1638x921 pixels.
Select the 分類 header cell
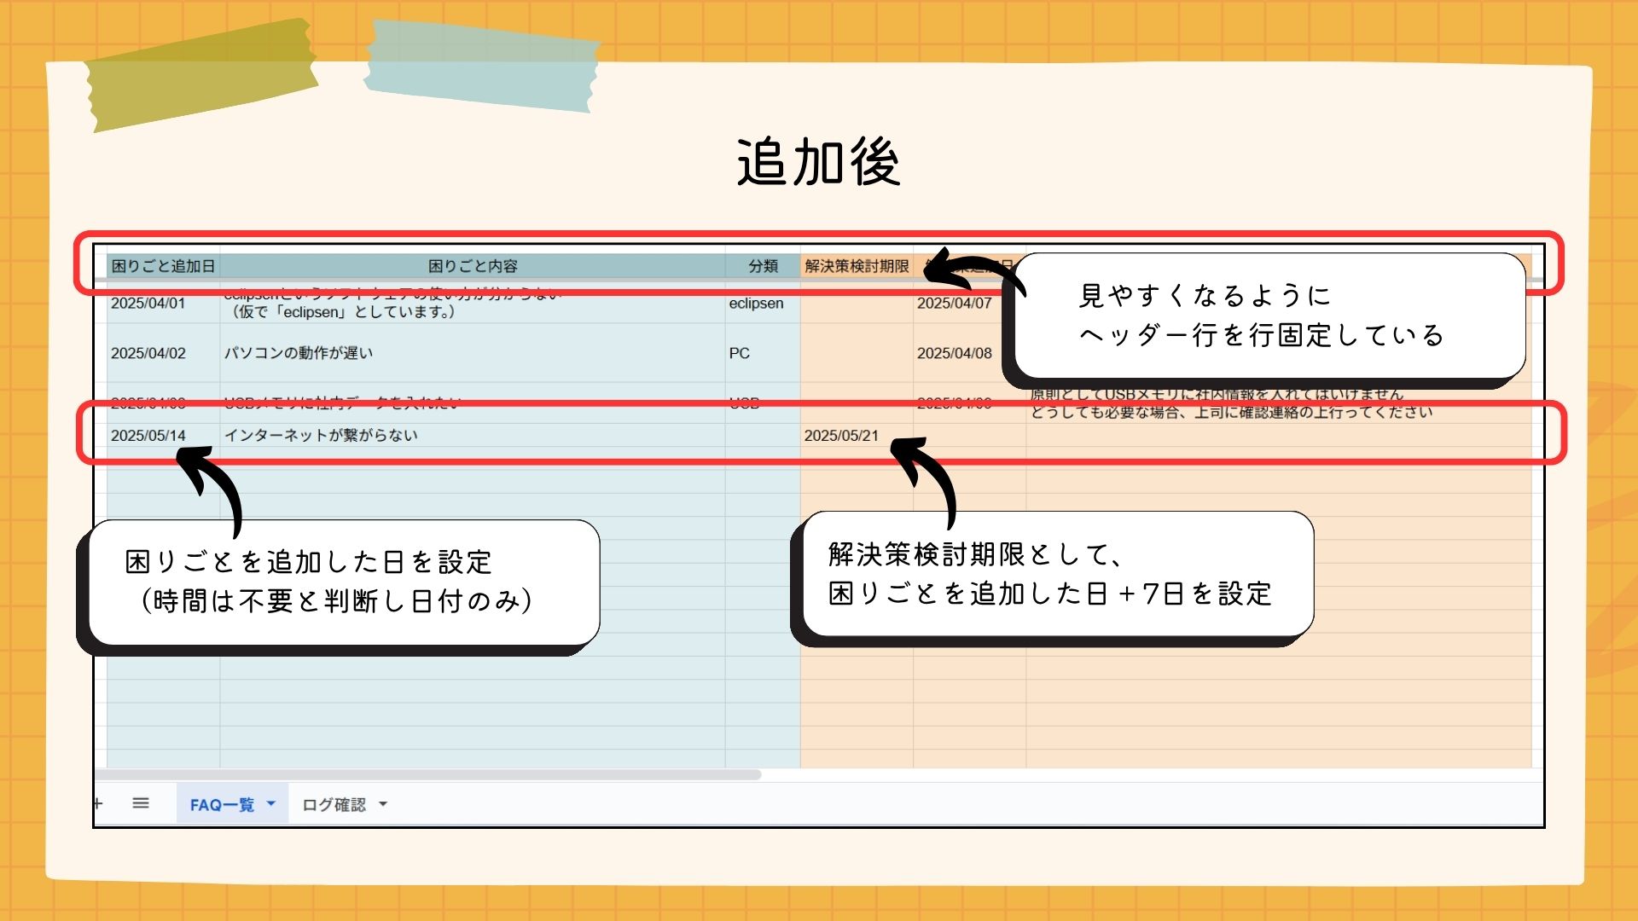pyautogui.click(x=763, y=266)
